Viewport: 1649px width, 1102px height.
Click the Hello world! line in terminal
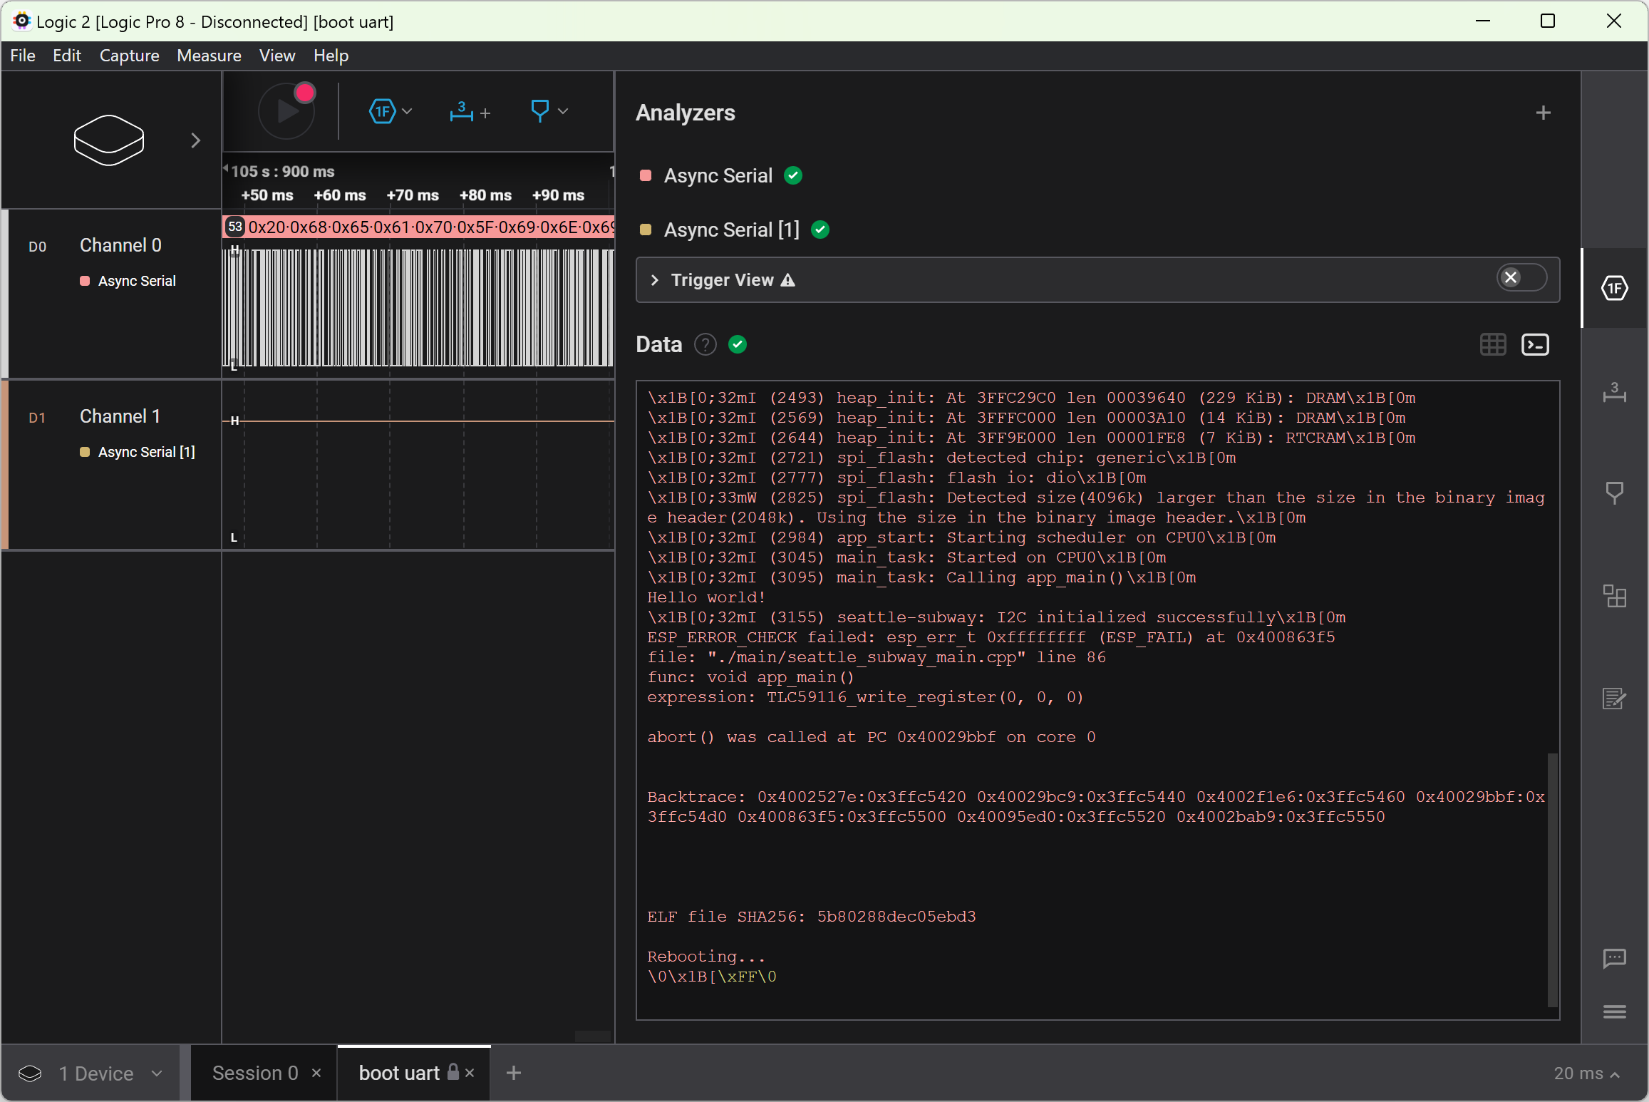tap(705, 597)
